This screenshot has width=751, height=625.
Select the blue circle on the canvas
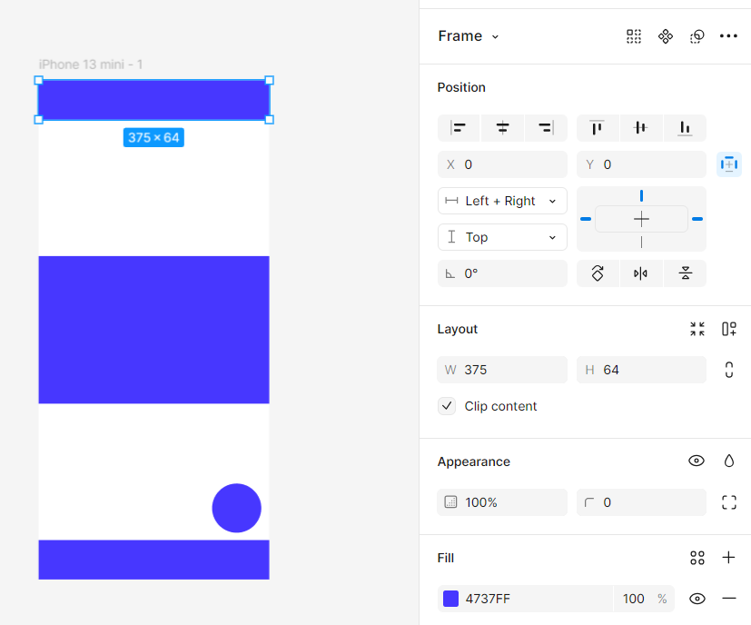pyautogui.click(x=237, y=508)
